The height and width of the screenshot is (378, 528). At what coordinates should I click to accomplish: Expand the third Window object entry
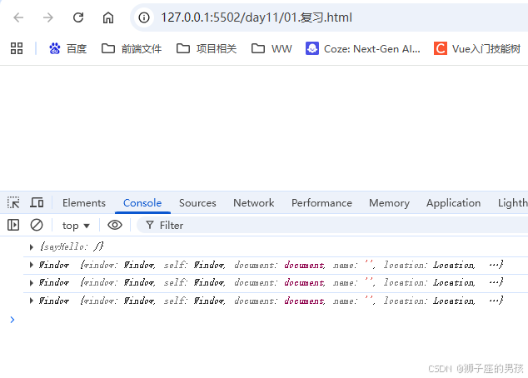[32, 301]
